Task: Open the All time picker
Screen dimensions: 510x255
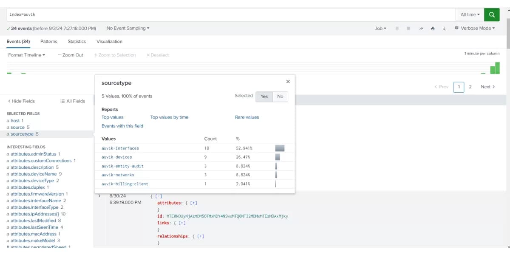Action: coord(469,14)
